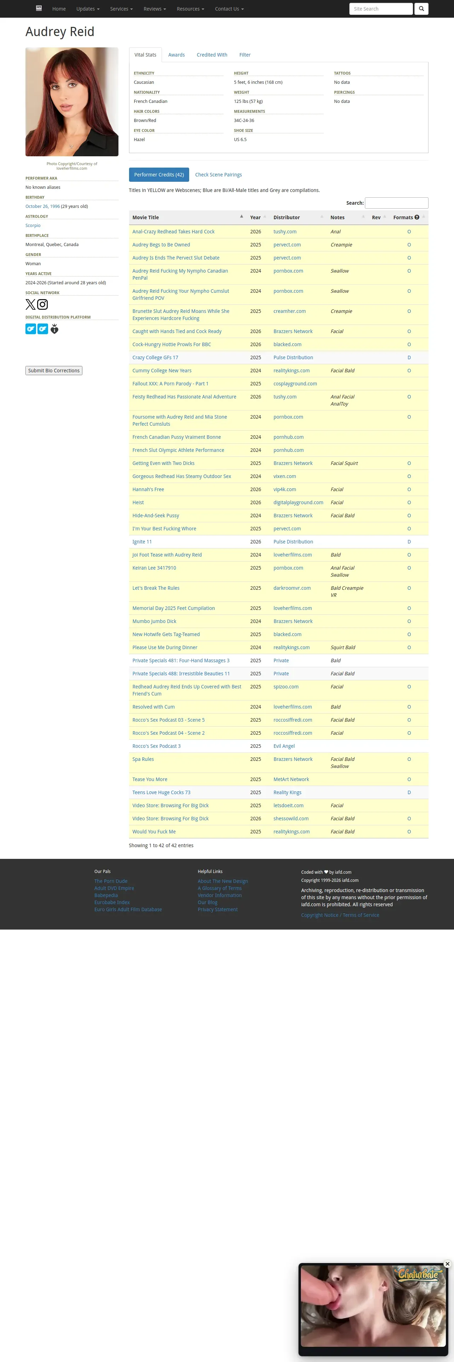This screenshot has width=454, height=1362.
Task: Expand the Services dropdown menu
Action: point(121,9)
